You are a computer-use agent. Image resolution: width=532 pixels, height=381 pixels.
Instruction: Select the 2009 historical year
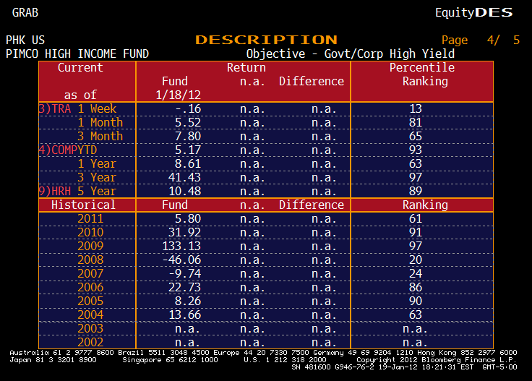click(90, 247)
